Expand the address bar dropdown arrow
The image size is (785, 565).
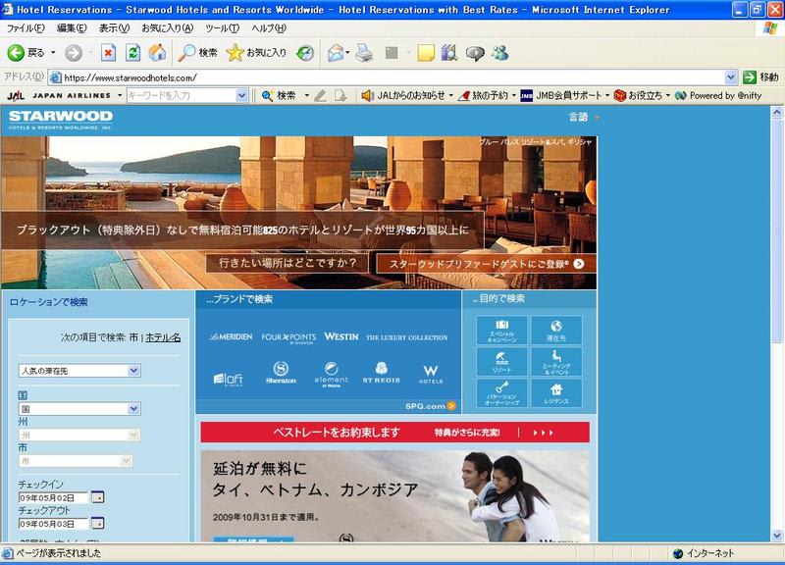pyautogui.click(x=730, y=77)
